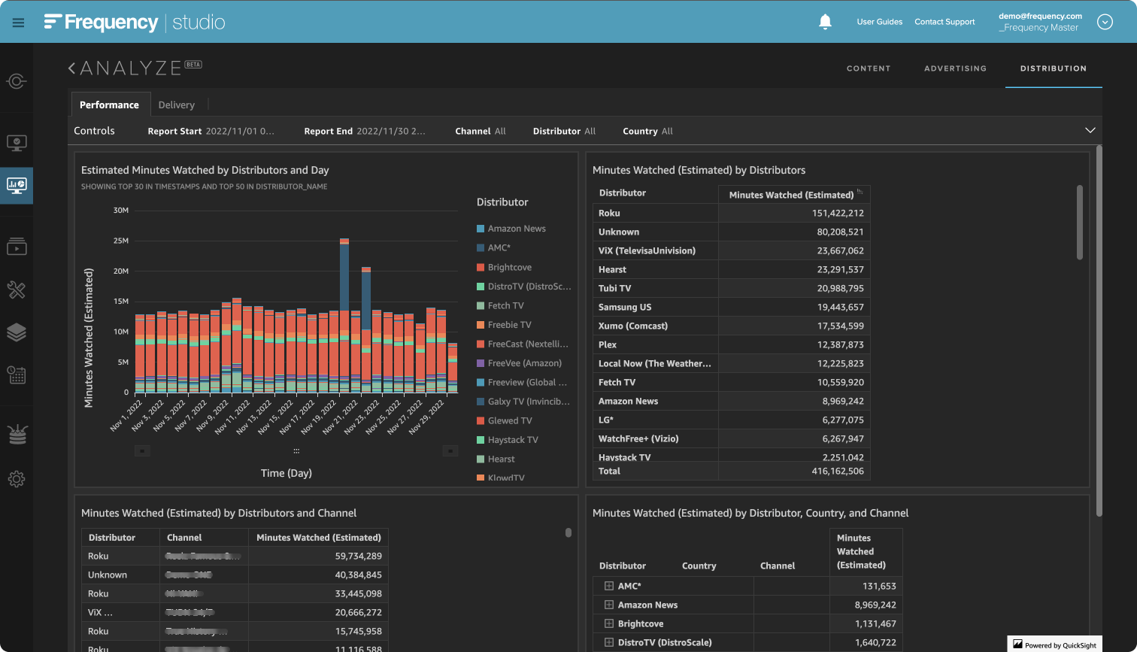This screenshot has height=652, width=1137.
Task: Click center grip of chart time slider
Action: (x=296, y=451)
